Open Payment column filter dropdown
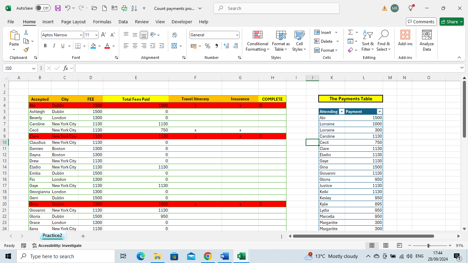This screenshot has height=263, width=468. tap(379, 112)
